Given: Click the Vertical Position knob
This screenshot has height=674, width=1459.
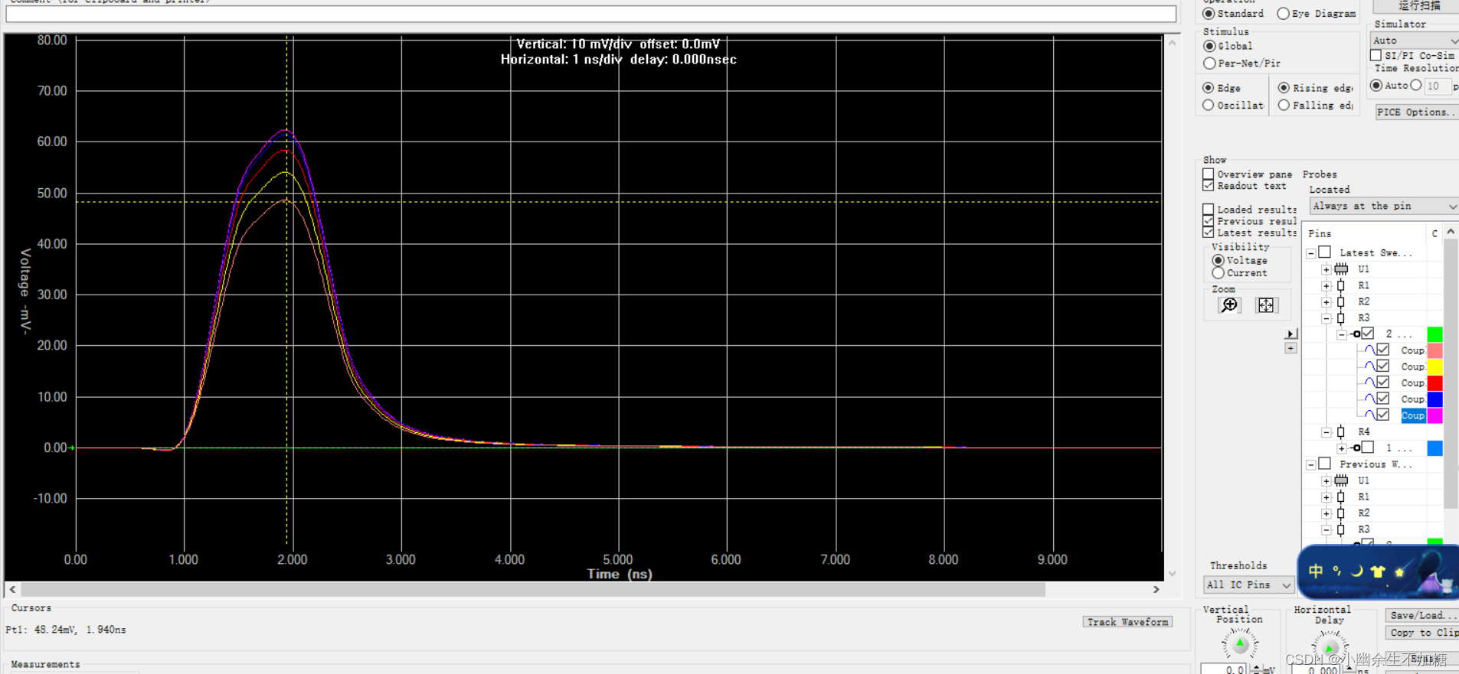Looking at the screenshot, I should pos(1239,644).
